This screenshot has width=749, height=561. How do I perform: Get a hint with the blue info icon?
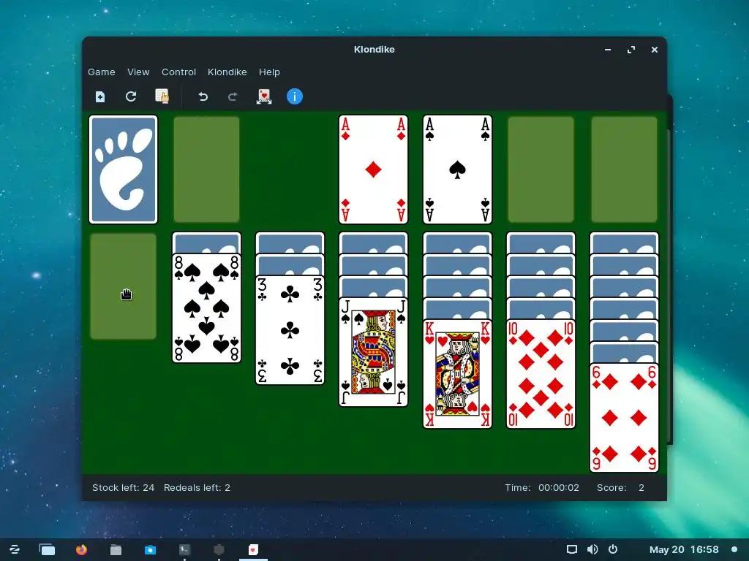click(x=295, y=97)
